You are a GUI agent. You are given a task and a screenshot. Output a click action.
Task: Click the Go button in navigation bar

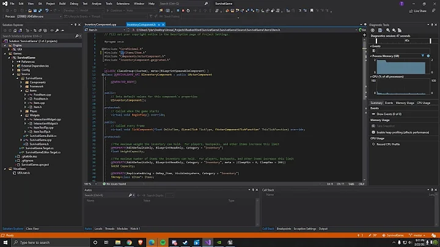click(x=362, y=30)
